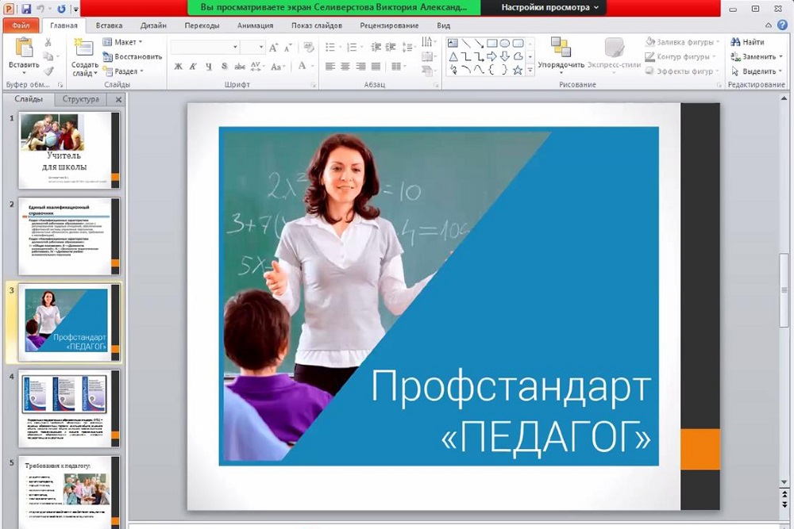Open PowerPoint help question mark icon
Screen dimensions: 794x529
click(783, 25)
